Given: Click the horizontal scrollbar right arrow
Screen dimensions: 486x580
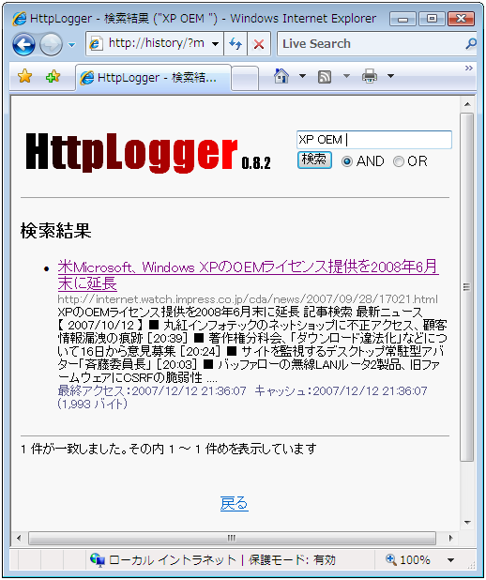Looking at the screenshot, I should pos(450,538).
